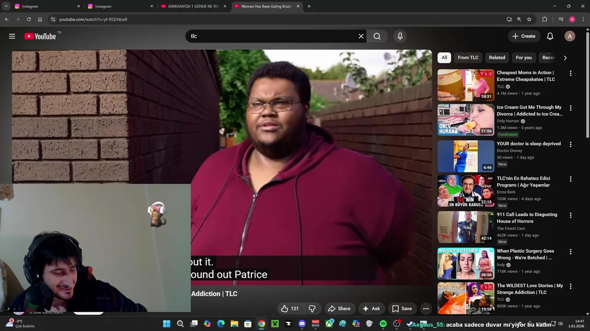
Task: Open Spotify from the taskbar
Action: [383, 324]
